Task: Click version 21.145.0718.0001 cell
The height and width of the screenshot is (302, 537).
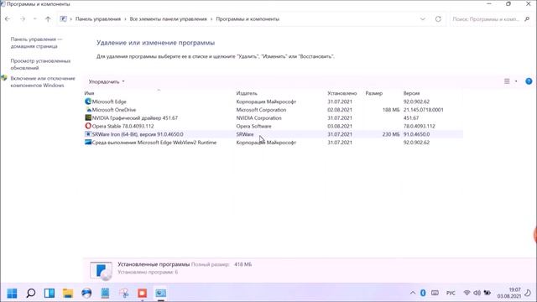Action: point(423,110)
